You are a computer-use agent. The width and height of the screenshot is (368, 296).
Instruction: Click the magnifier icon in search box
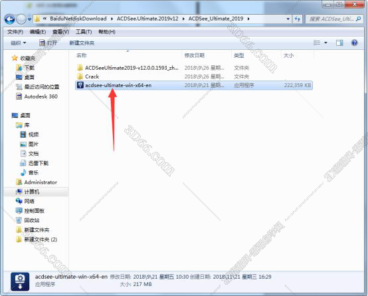[x=359, y=19]
